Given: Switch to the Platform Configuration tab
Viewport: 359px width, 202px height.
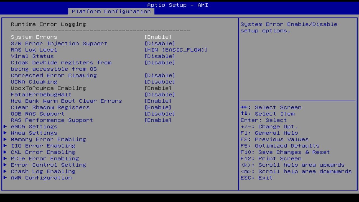Looking at the screenshot, I should click(x=111, y=12).
